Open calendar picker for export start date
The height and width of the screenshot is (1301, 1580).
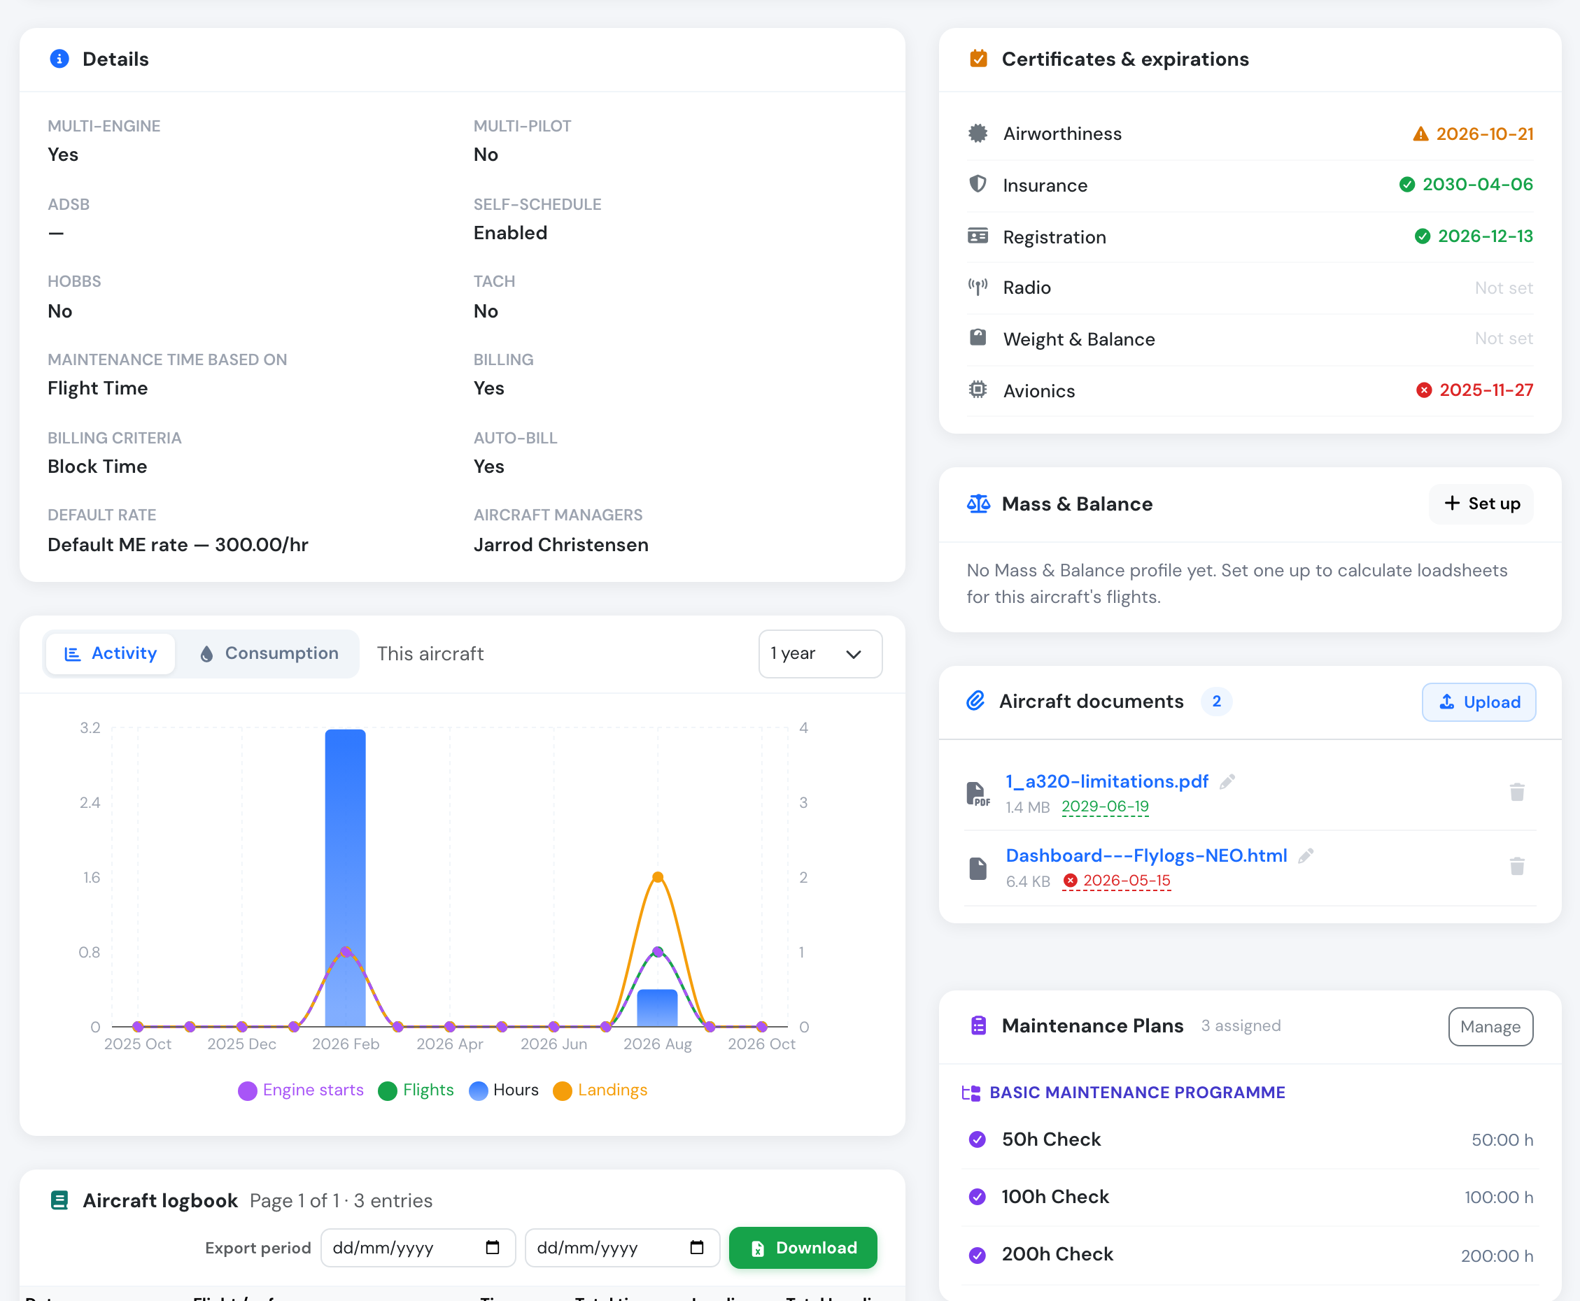tap(493, 1248)
